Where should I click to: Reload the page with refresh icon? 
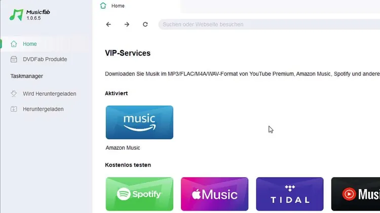pos(145,24)
